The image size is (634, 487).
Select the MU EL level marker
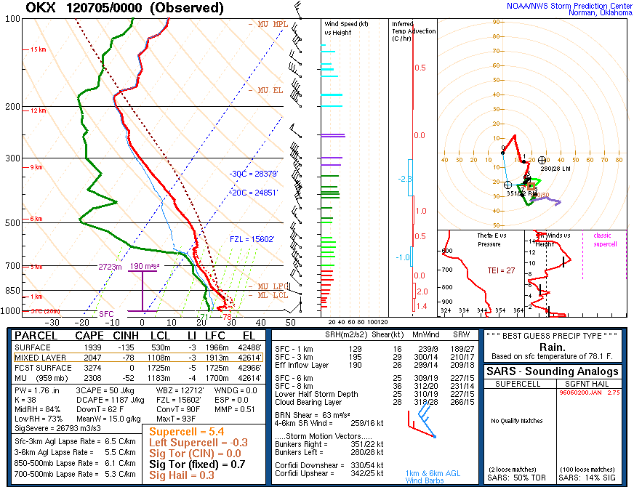click(x=265, y=91)
